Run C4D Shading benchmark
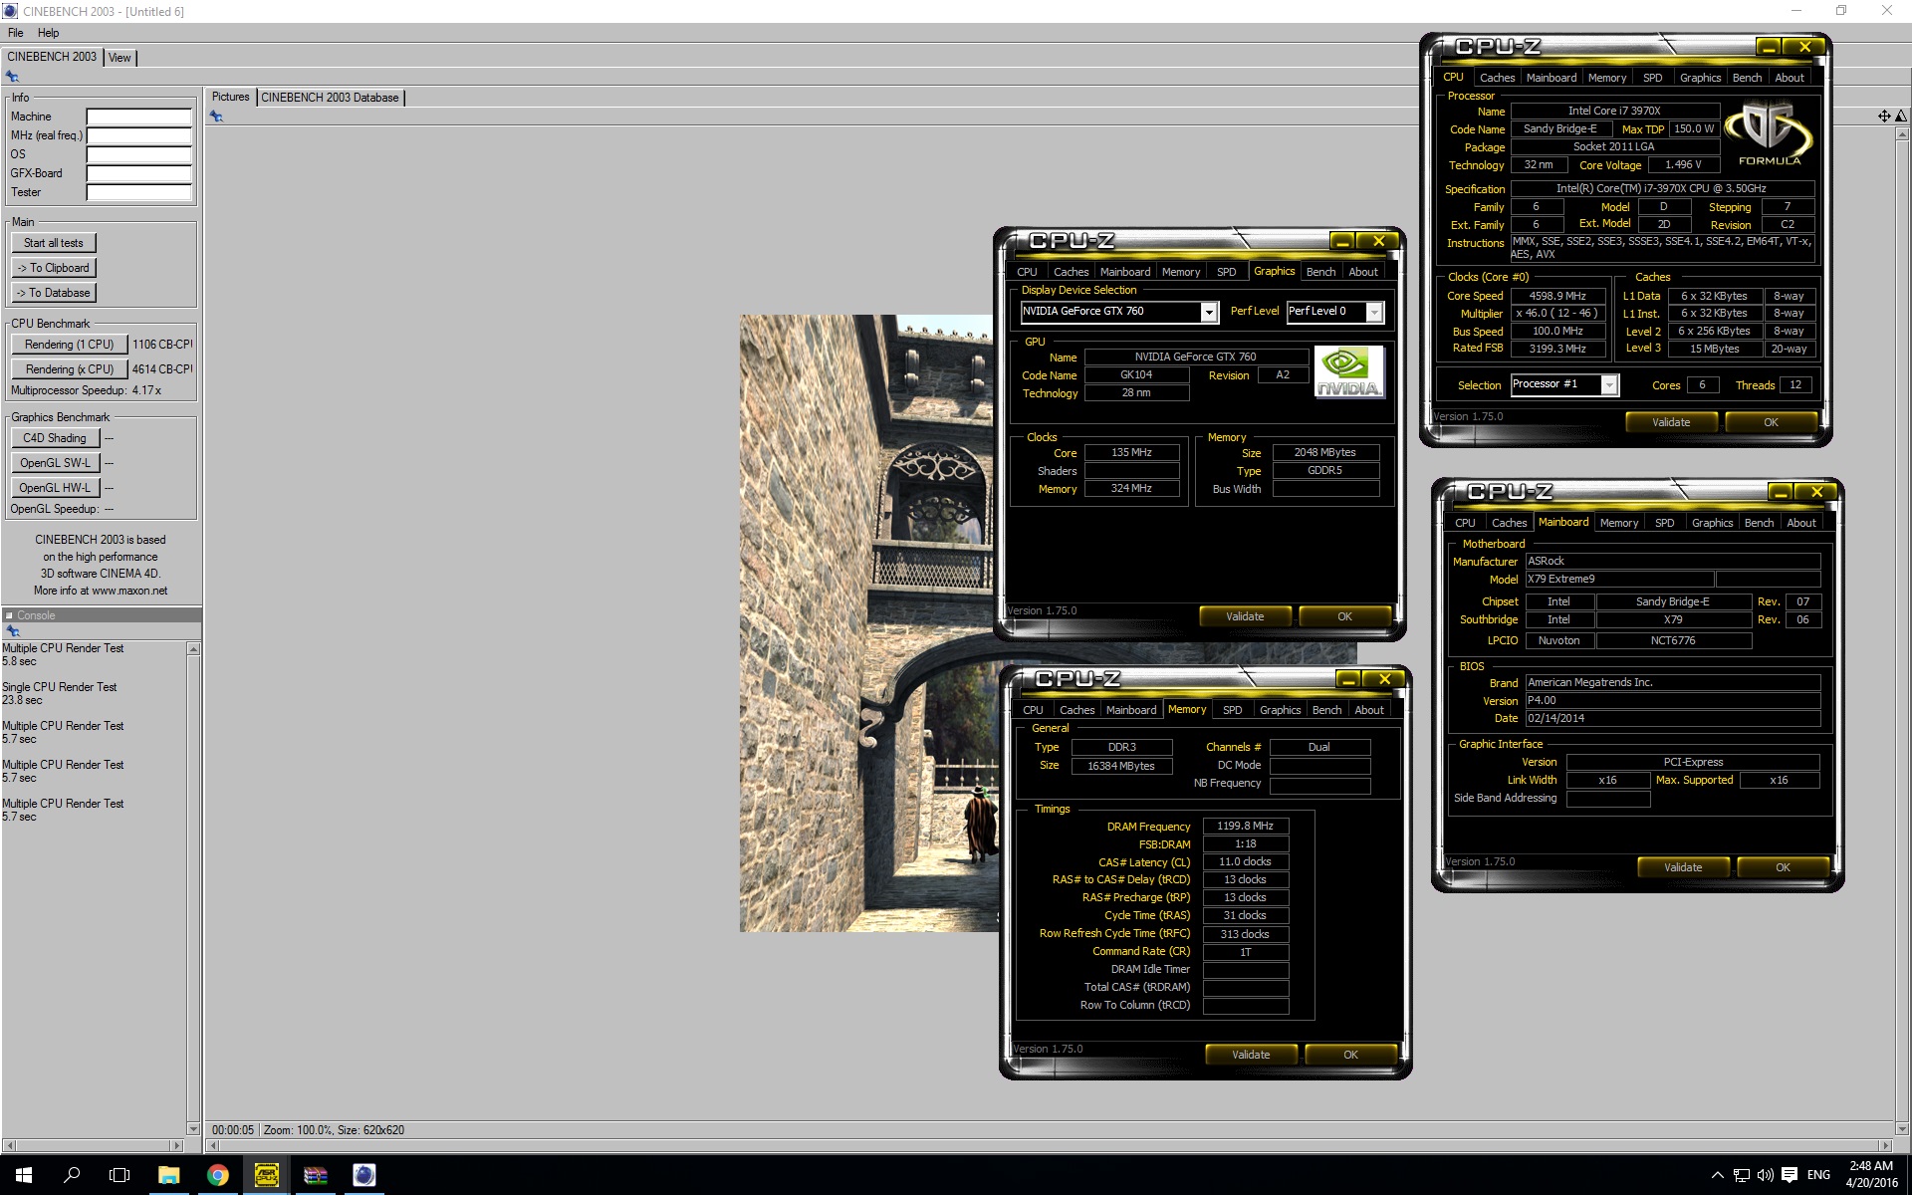The image size is (1912, 1195). [x=55, y=438]
